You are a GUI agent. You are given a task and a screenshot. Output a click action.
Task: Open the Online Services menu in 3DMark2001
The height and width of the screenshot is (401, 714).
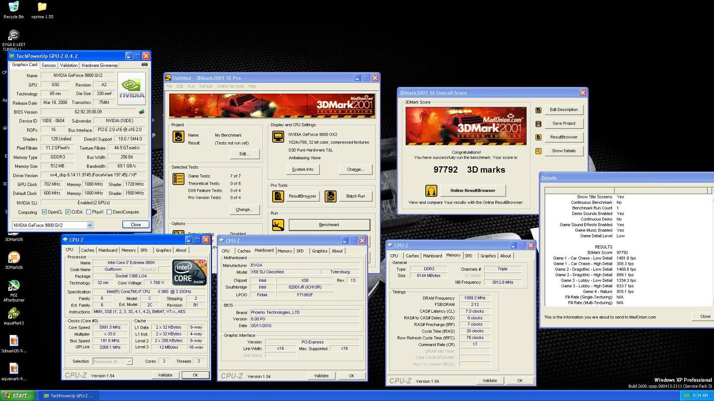click(x=230, y=86)
